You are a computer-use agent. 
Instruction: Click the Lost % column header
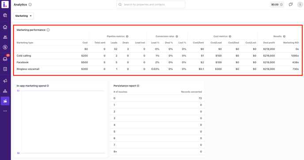click(182, 43)
